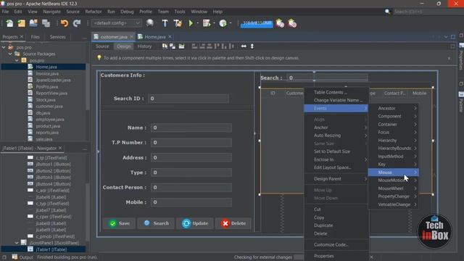Click the Save All toolbar icon
This screenshot has height=261, width=464.
tap(46, 23)
